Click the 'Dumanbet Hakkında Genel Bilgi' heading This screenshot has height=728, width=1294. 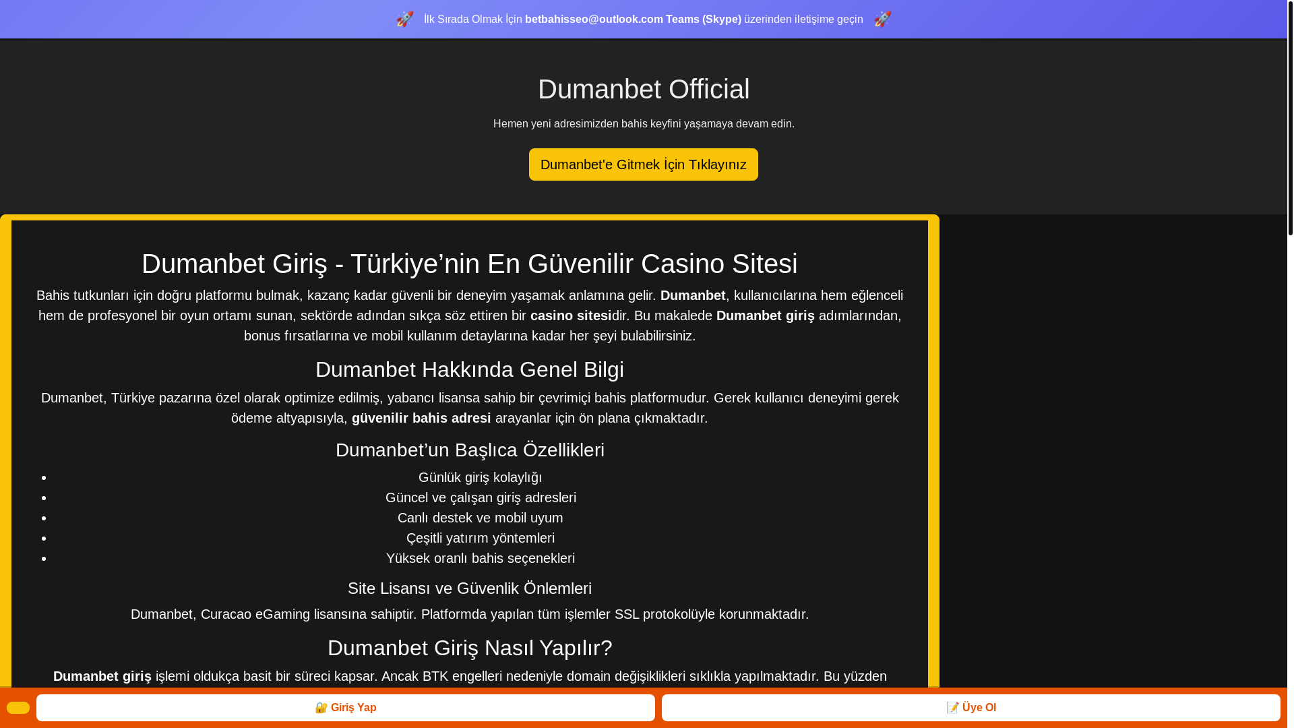[470, 369]
